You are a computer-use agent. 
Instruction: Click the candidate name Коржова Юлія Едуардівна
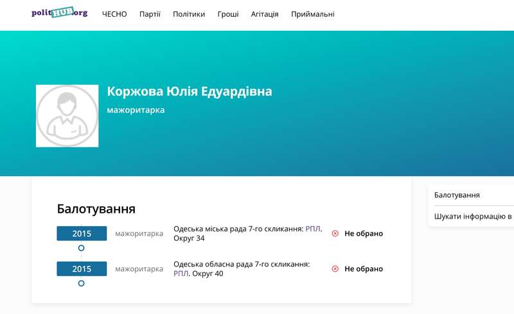coord(190,92)
